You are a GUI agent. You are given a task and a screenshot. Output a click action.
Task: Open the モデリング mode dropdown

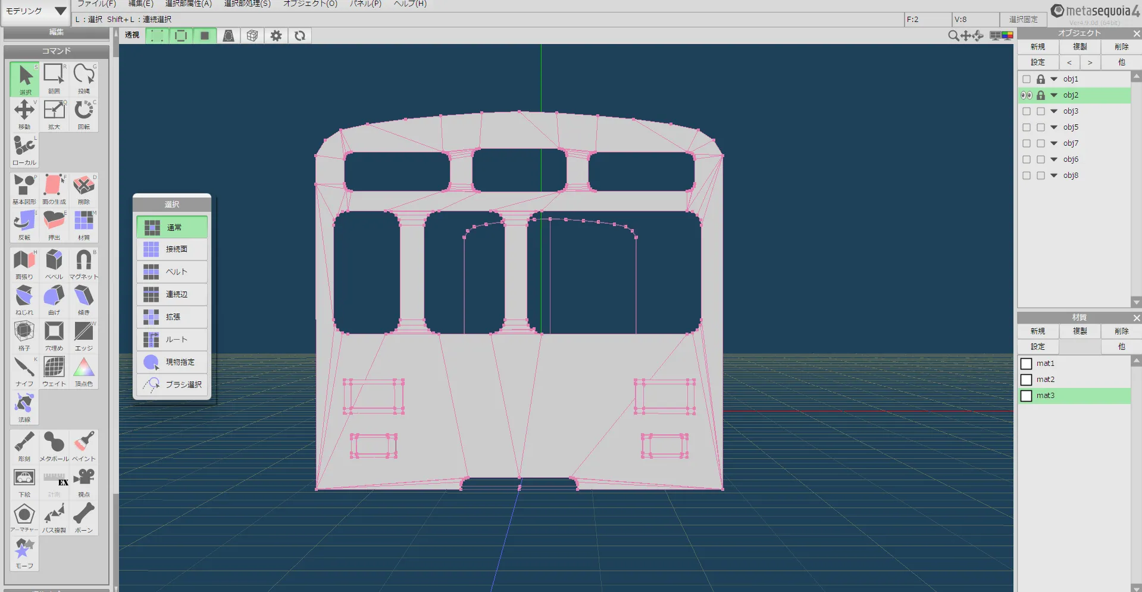(36, 11)
